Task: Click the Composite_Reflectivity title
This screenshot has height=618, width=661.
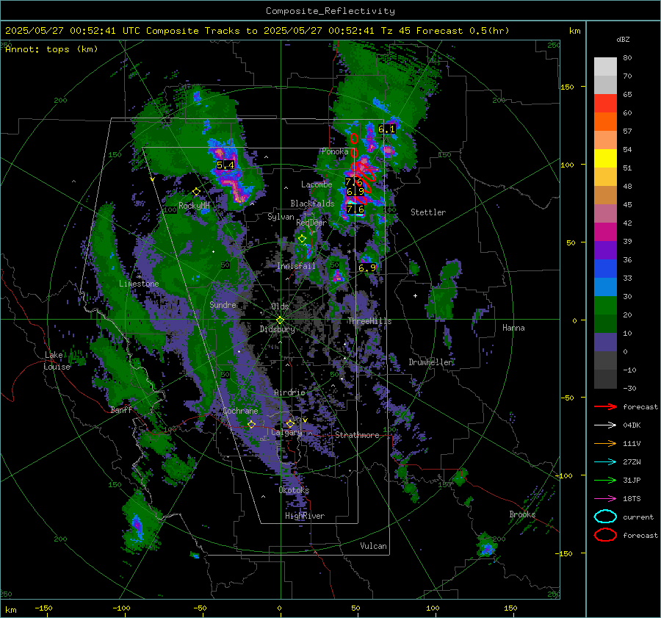Action: (x=330, y=11)
